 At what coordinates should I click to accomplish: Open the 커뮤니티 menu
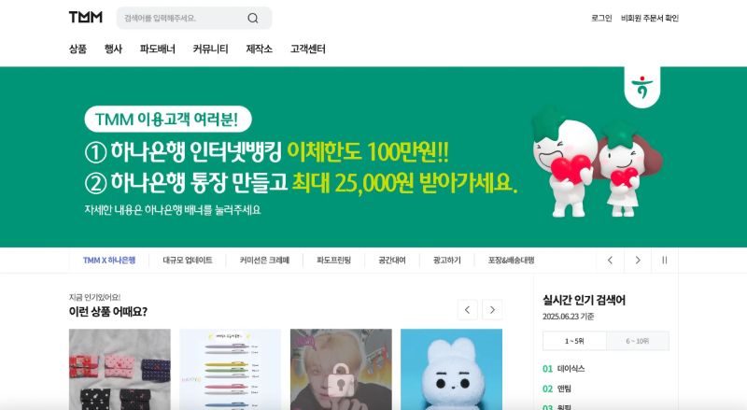pos(211,49)
